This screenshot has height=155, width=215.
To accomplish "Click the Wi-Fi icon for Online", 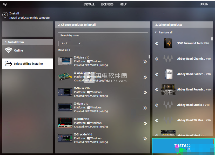I will (x=9, y=50).
